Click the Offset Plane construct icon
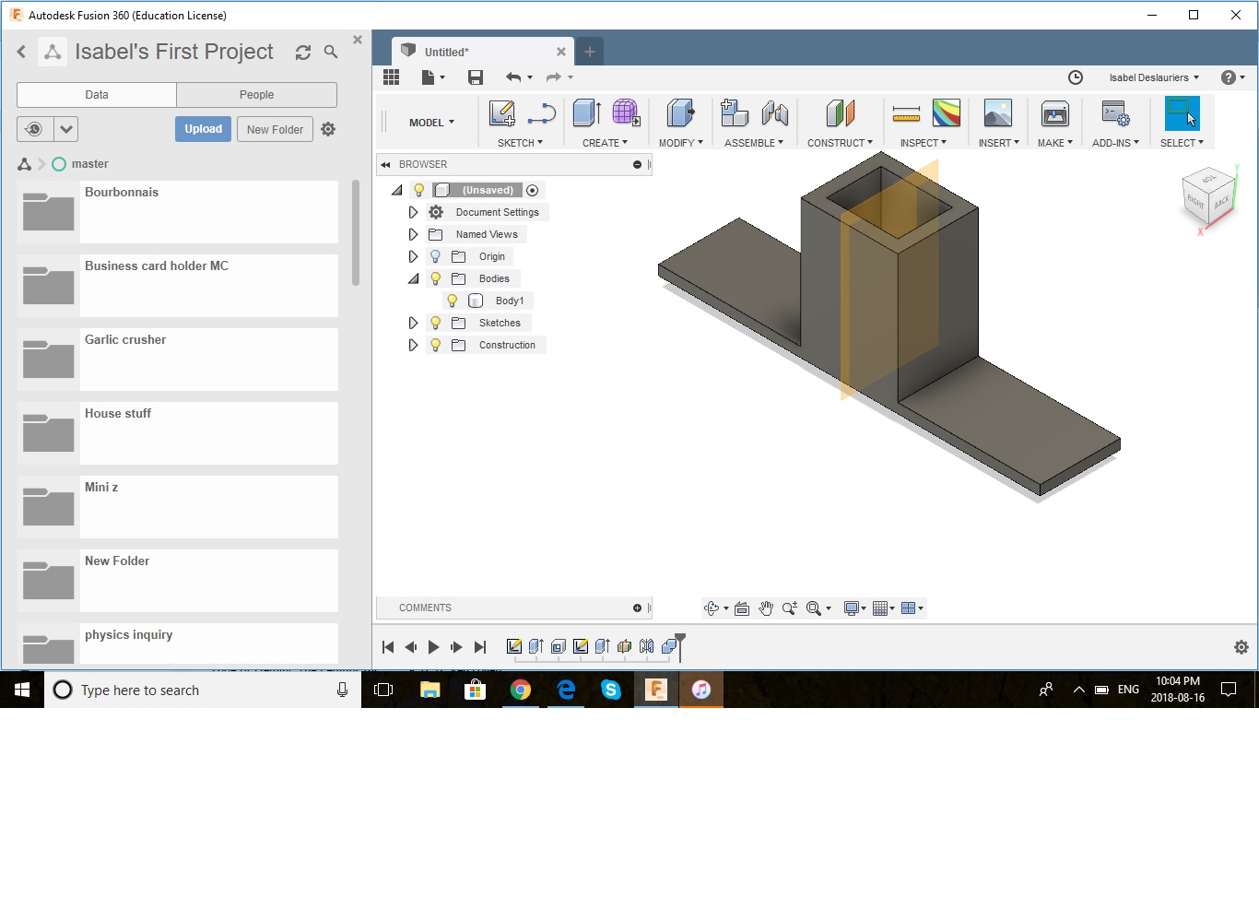Viewport: 1259px width, 897px height. [840, 113]
